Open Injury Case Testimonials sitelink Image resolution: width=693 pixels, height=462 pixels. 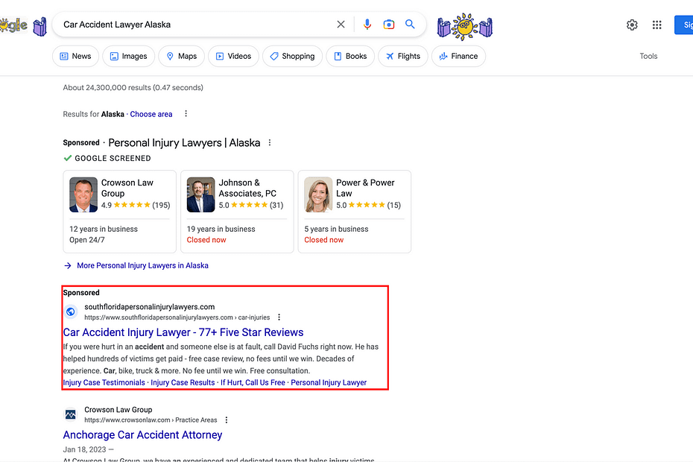tap(104, 382)
